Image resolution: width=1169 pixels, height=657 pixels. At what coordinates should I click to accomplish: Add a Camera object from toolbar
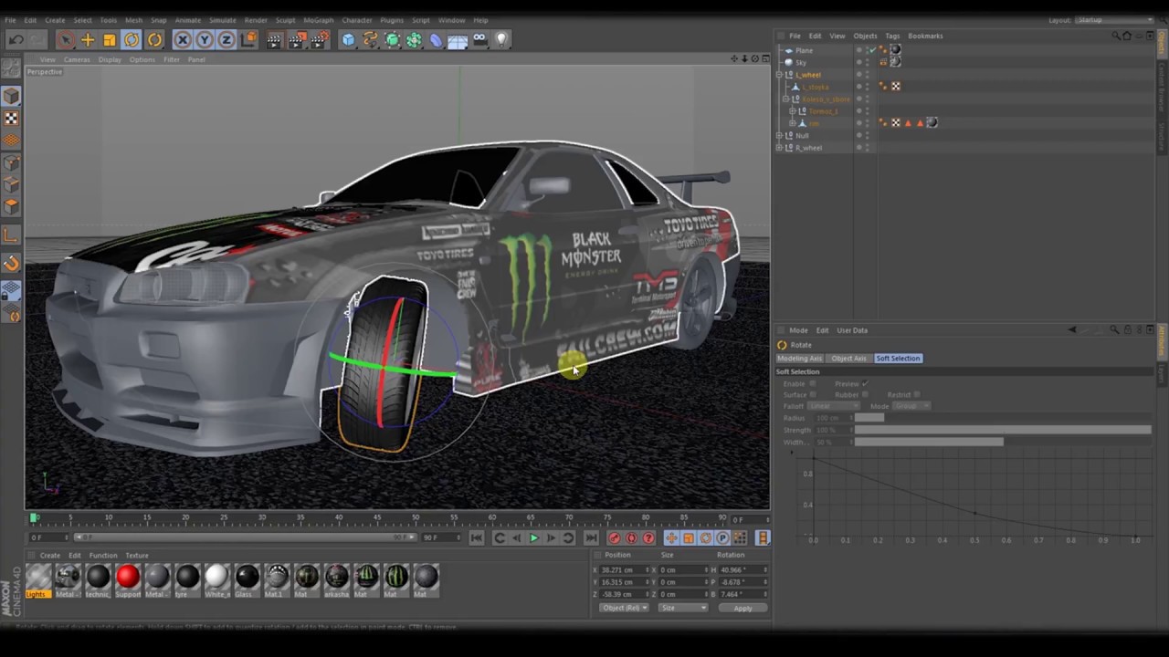(479, 39)
